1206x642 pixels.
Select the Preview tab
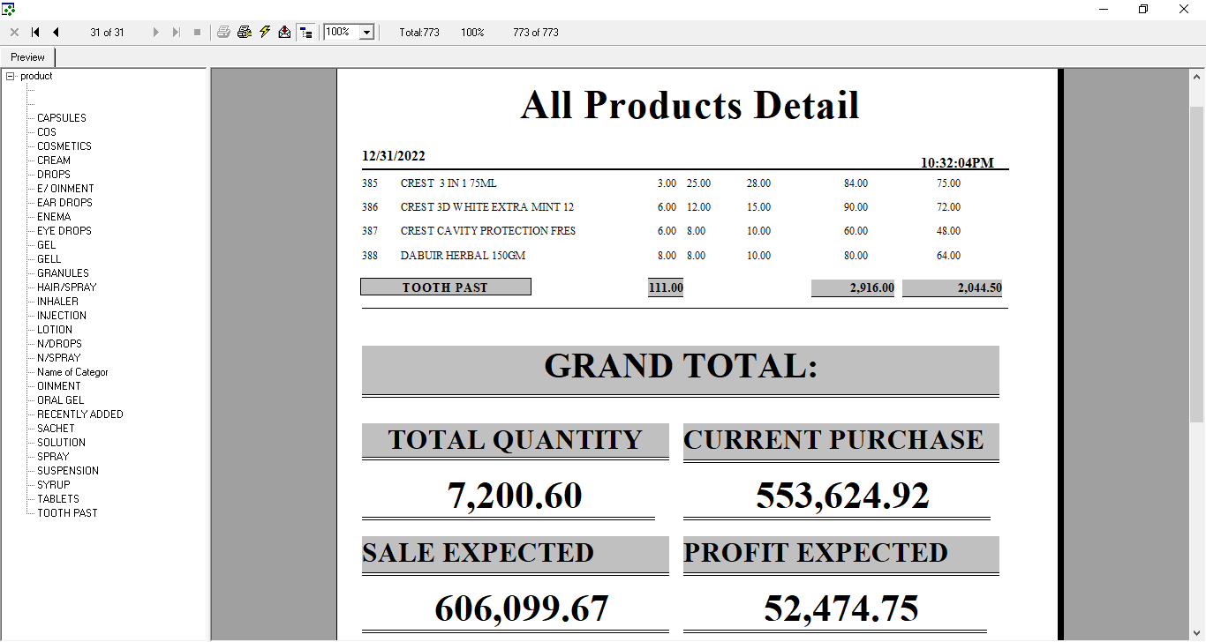28,57
